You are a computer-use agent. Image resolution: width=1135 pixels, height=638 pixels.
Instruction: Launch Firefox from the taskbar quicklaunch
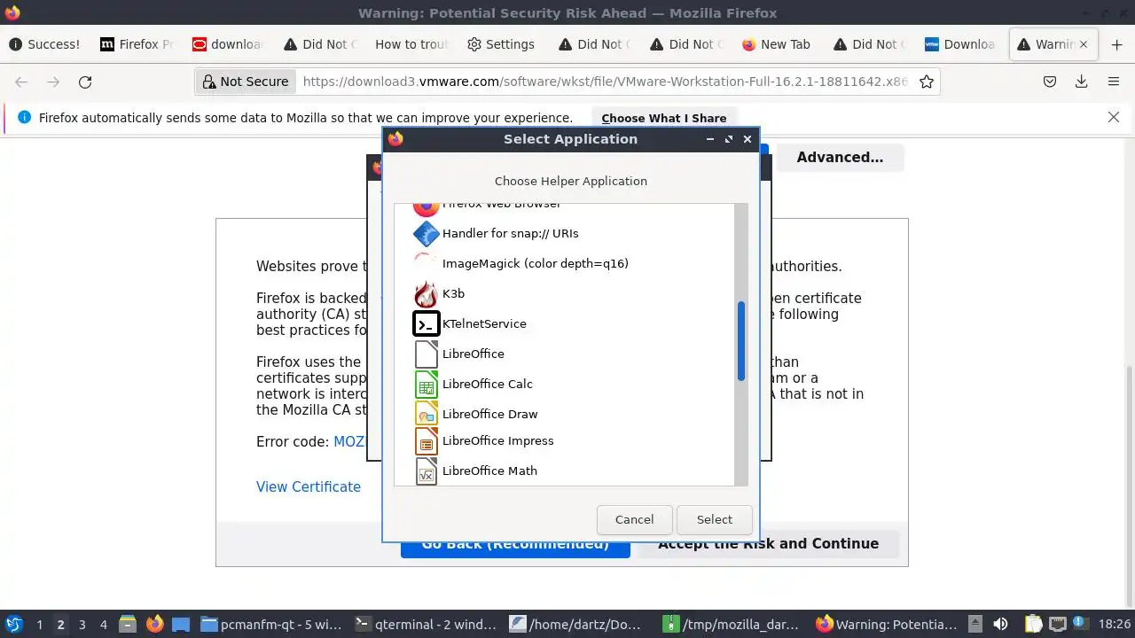point(154,624)
